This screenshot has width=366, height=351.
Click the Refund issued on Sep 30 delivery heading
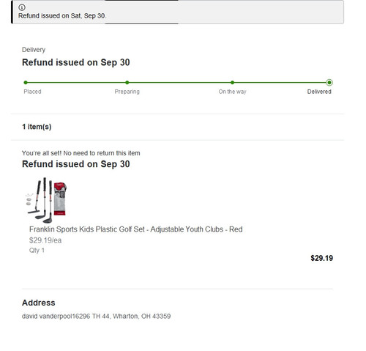click(76, 62)
